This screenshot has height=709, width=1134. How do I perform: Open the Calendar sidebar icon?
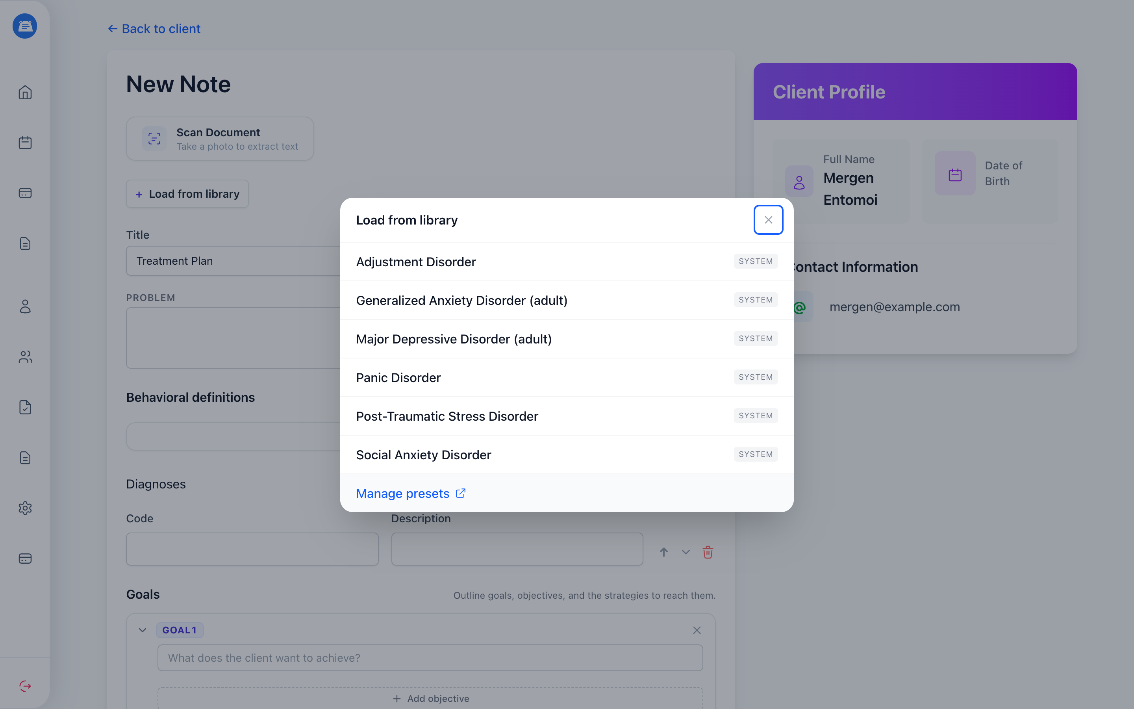tap(25, 143)
